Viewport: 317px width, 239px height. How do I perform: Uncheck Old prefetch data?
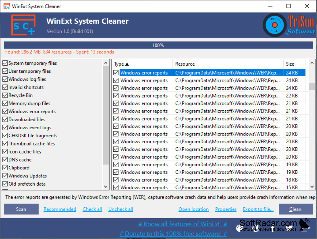[5, 184]
